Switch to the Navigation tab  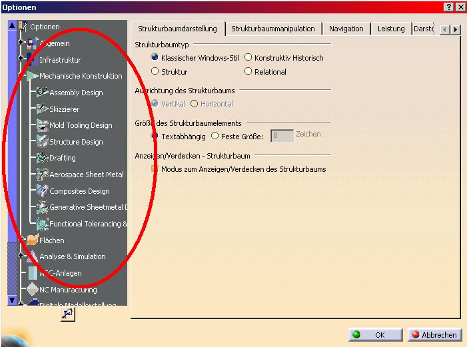click(x=346, y=29)
